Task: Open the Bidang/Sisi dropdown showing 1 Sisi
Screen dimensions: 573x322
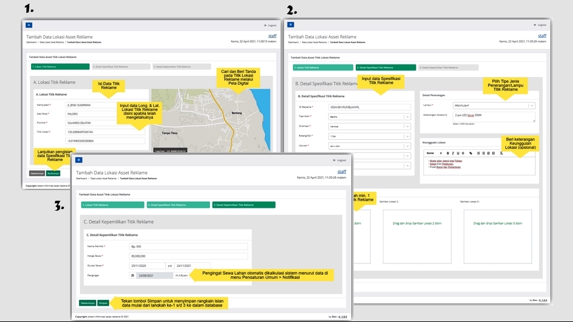Action: point(370,136)
